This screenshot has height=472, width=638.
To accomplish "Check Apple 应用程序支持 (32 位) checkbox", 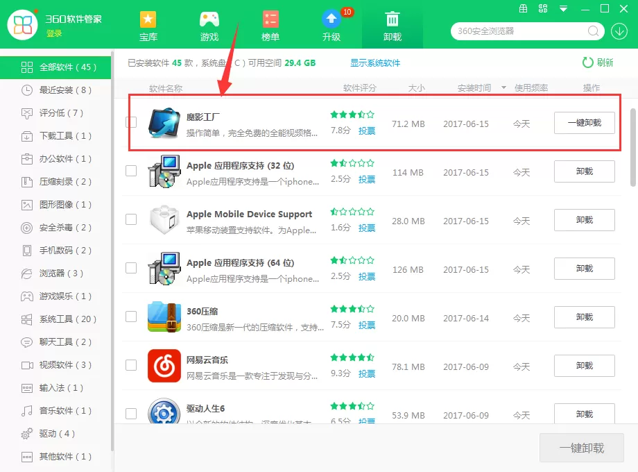I will [x=131, y=171].
